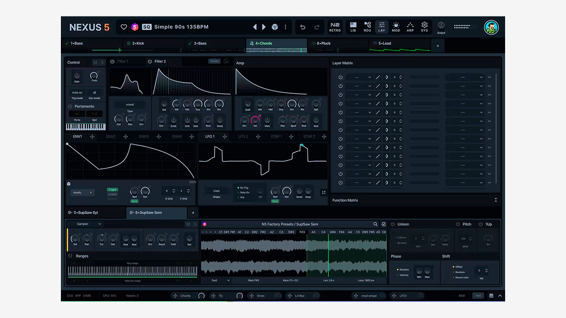Click the grid icon in the bottom bar

(x=491, y=296)
